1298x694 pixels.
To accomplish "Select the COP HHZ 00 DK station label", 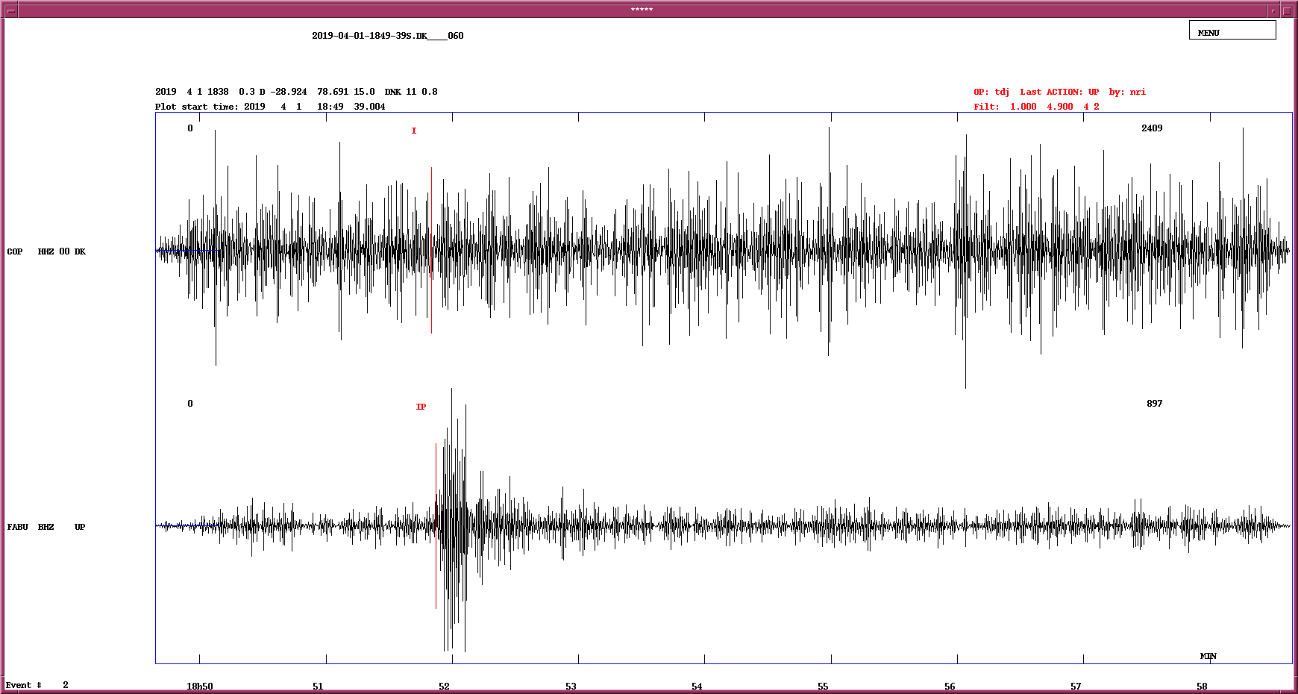I will (45, 251).
